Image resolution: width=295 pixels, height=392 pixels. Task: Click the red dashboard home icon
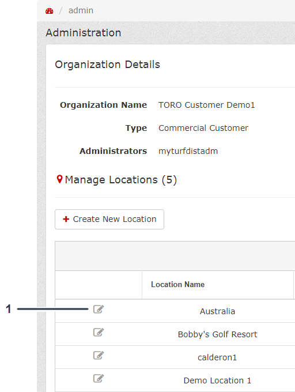(49, 11)
